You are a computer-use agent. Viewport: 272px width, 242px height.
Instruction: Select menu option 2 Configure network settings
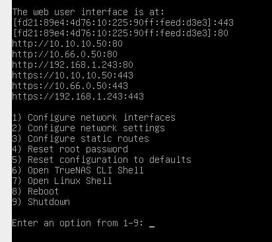(88, 128)
